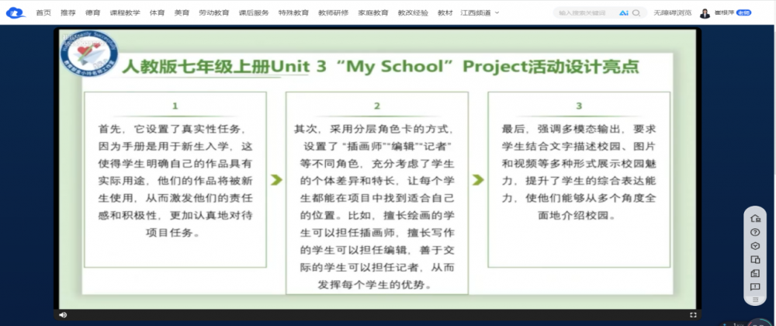Click the home icon in floating sidebar

coord(755,218)
